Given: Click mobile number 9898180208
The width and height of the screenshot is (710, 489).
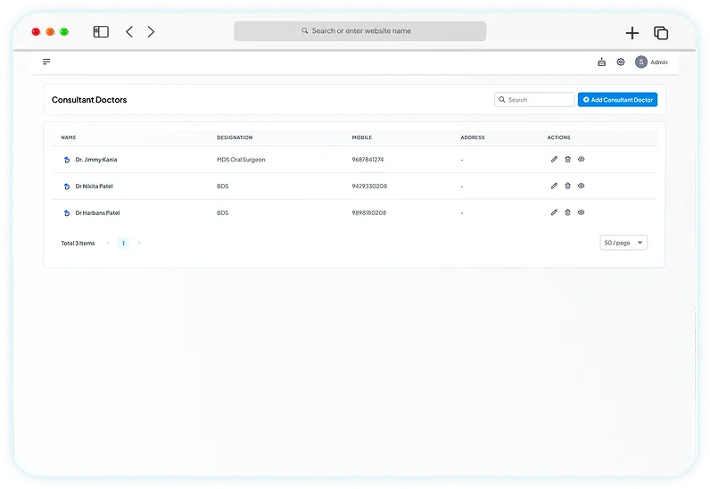Looking at the screenshot, I should [369, 213].
